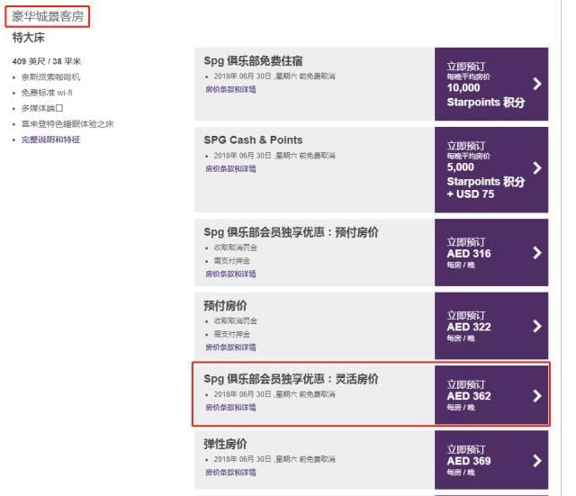Click the 奈斯派索咖啡机 amenity item
The image size is (576, 496).
pyautogui.click(x=50, y=77)
